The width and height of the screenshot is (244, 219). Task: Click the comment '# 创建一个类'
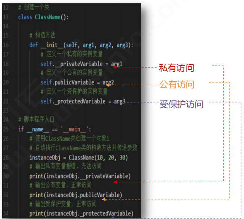[x=34, y=7]
